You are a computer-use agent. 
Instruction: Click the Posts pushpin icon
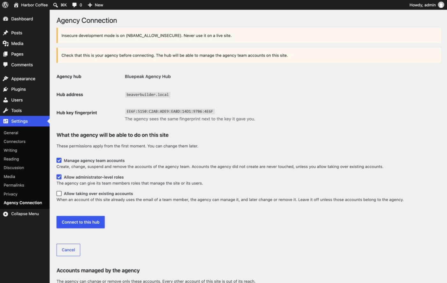(5, 33)
